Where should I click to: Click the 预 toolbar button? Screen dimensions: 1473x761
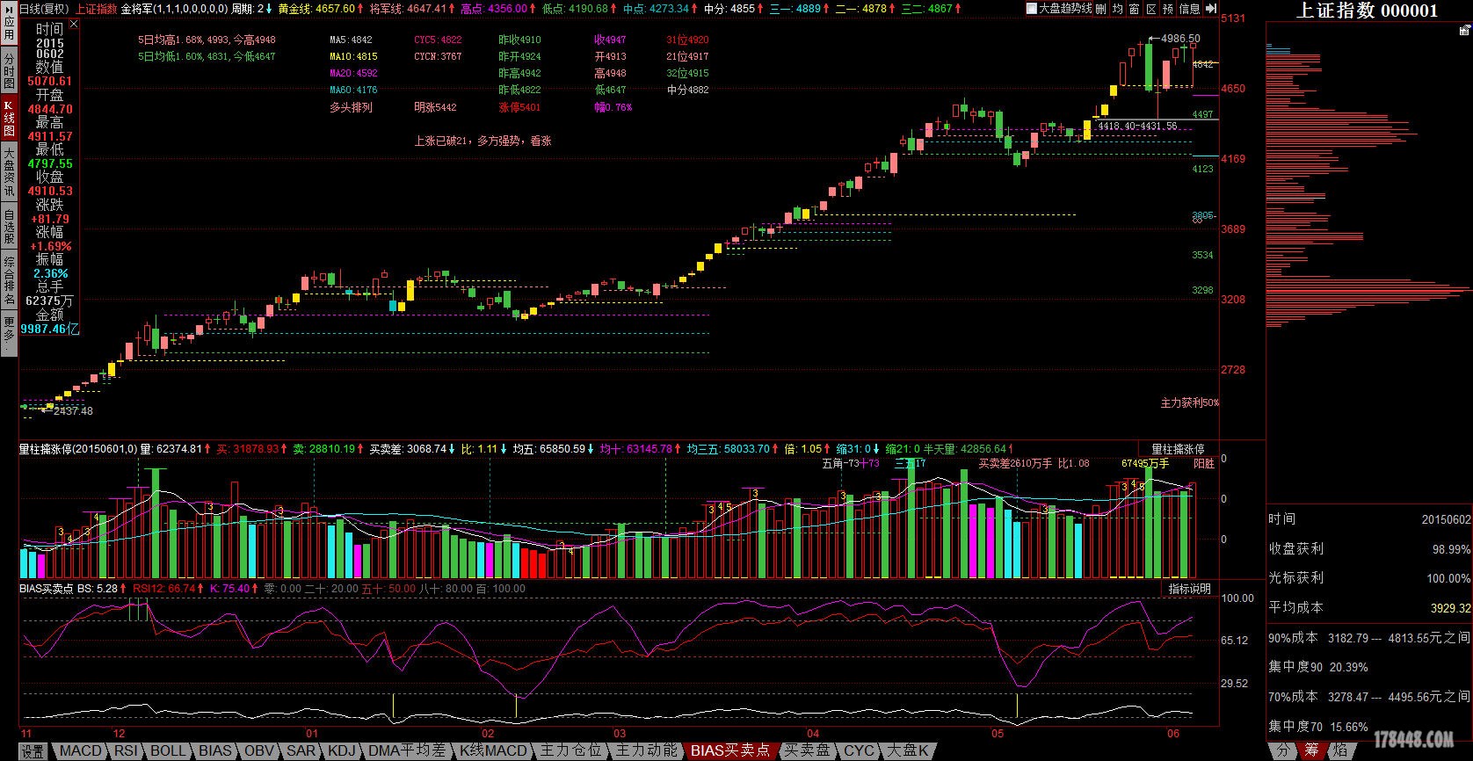(x=1168, y=9)
